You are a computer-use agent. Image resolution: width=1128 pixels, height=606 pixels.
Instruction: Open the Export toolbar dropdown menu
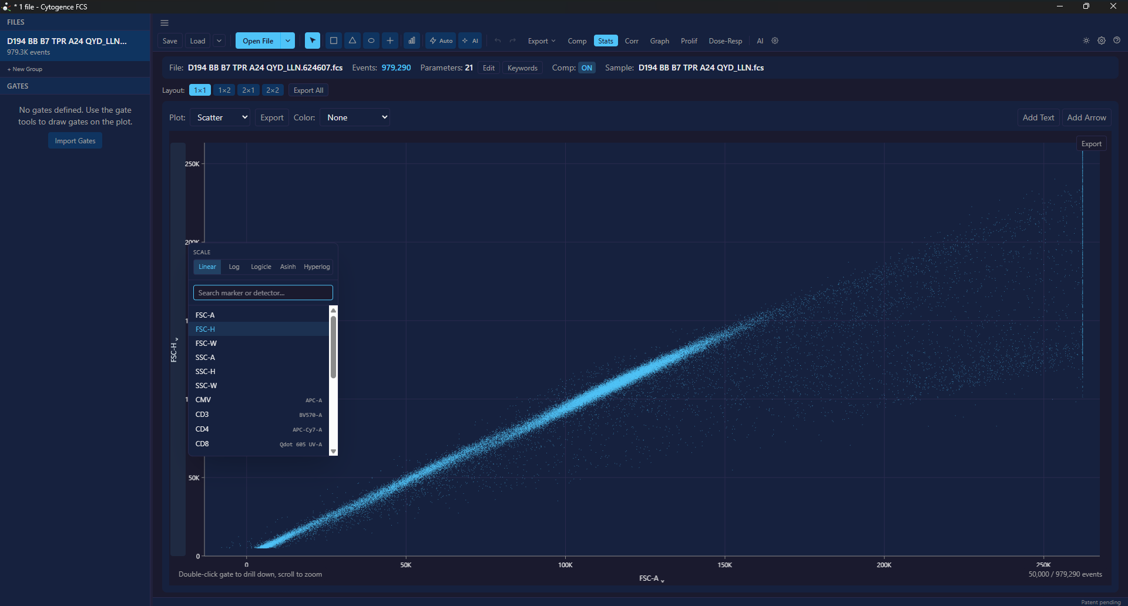[x=541, y=41]
